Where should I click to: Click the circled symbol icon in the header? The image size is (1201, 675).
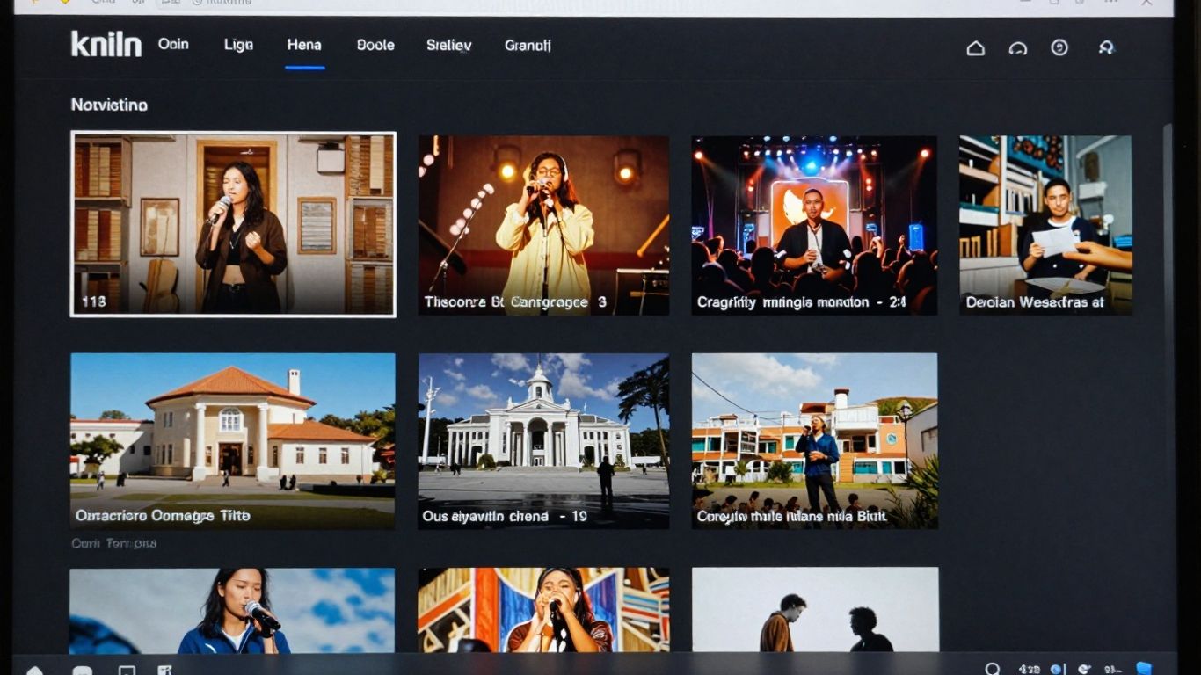click(1059, 47)
